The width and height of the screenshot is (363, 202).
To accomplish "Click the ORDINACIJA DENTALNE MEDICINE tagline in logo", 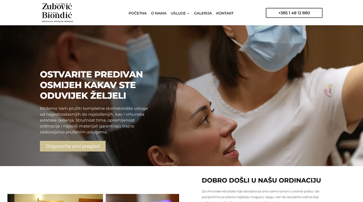I will coord(58,21).
